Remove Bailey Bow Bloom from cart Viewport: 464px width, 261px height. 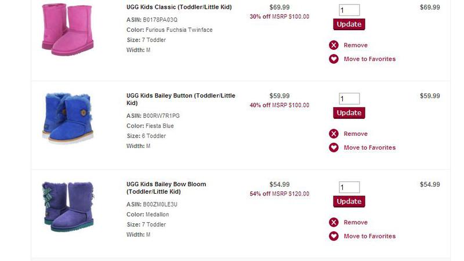pyautogui.click(x=356, y=223)
